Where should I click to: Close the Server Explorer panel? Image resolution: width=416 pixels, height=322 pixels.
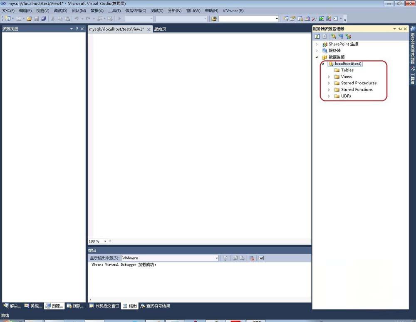pos(405,29)
